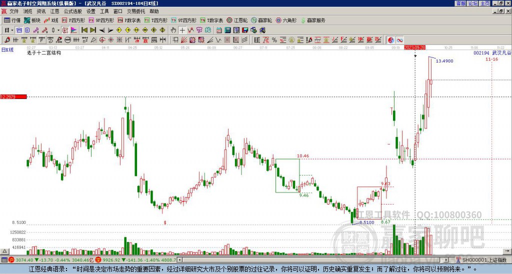Select the circle-with-line tool icon
The image size is (512, 274).
tap(67, 40)
